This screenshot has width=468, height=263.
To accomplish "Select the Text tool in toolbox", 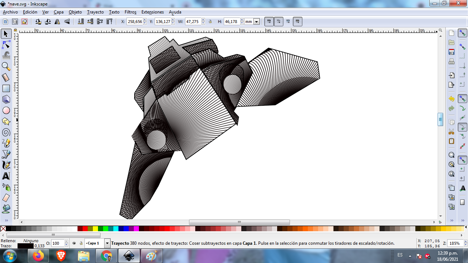I will click(x=6, y=176).
